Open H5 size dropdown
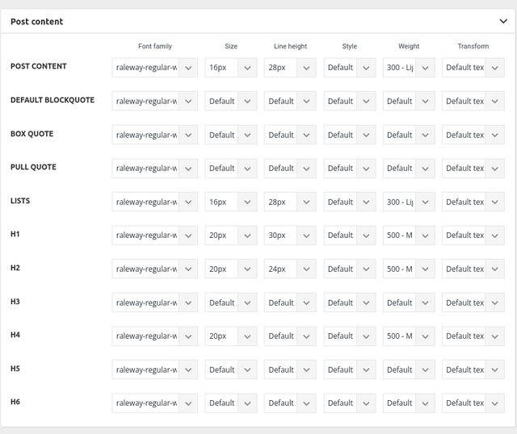 231,369
